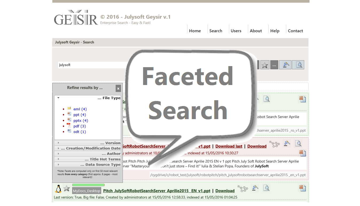Click the document preview button in search bar
360x206 pixels.
coord(298,65)
